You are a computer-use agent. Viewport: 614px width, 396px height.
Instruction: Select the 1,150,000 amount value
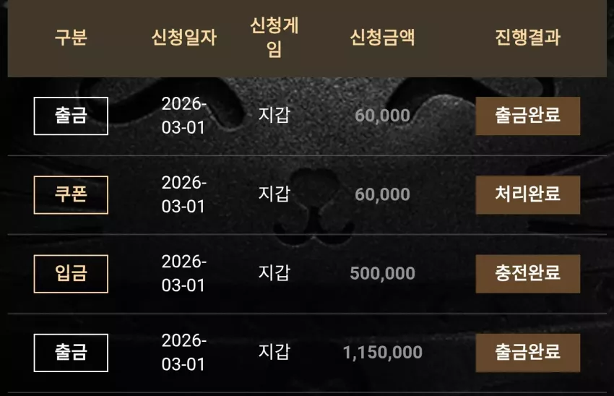(383, 353)
